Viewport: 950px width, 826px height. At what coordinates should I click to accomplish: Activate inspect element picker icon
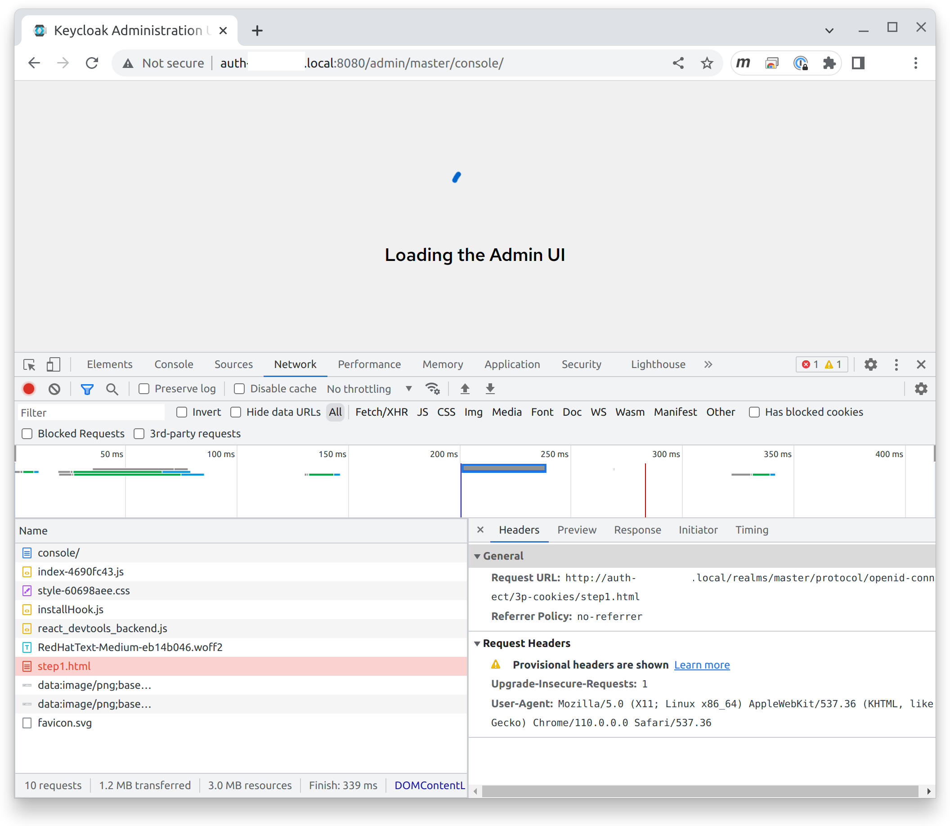(30, 364)
